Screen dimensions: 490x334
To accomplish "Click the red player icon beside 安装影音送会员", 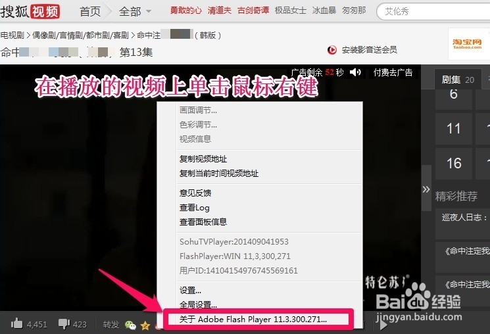I will coord(332,50).
